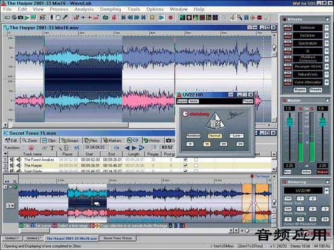Screen dimensions: 334x250
Task: Open the Dithering plugin dropdown arrow
Action: [327, 190]
